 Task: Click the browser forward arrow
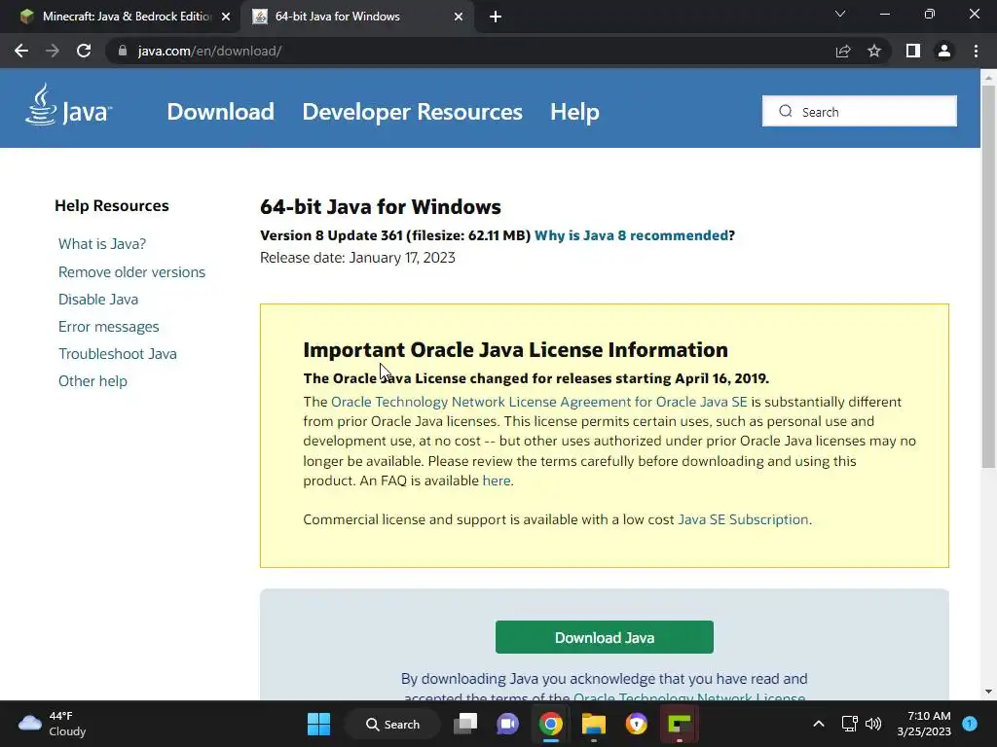53,51
